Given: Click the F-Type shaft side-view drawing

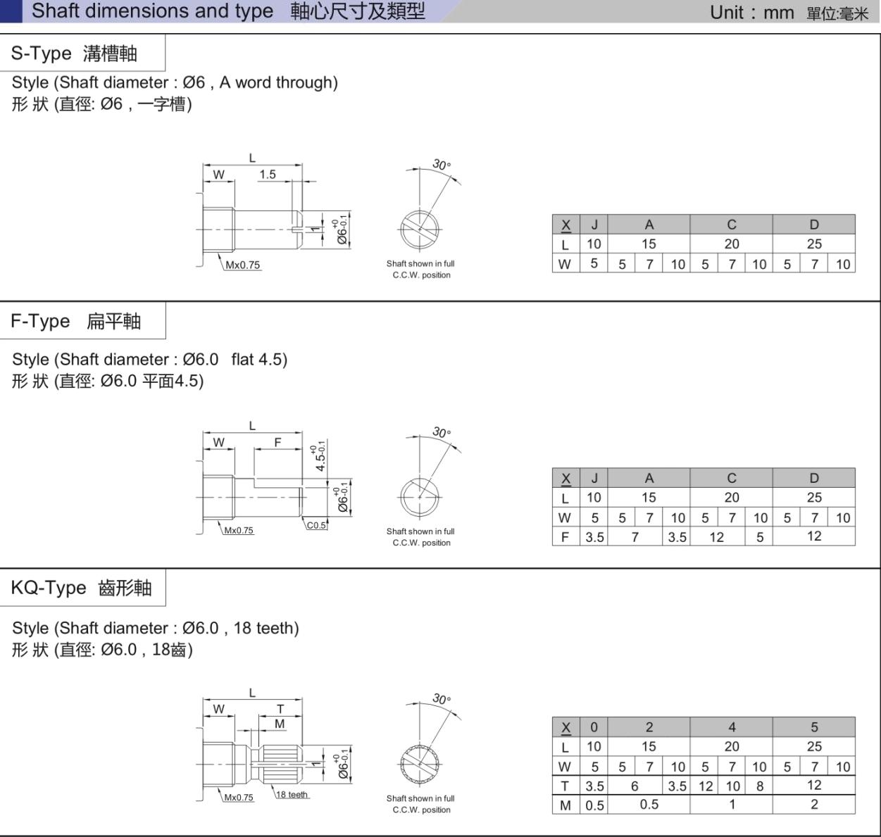Looking at the screenshot, I should pos(254,496).
